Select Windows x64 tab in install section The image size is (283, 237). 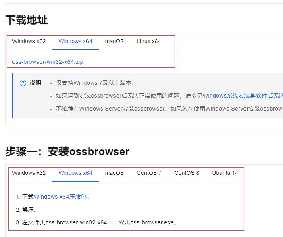75,173
